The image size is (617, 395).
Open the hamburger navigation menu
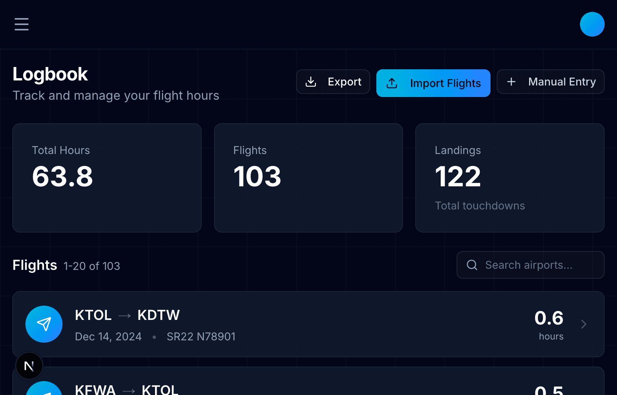pos(21,24)
